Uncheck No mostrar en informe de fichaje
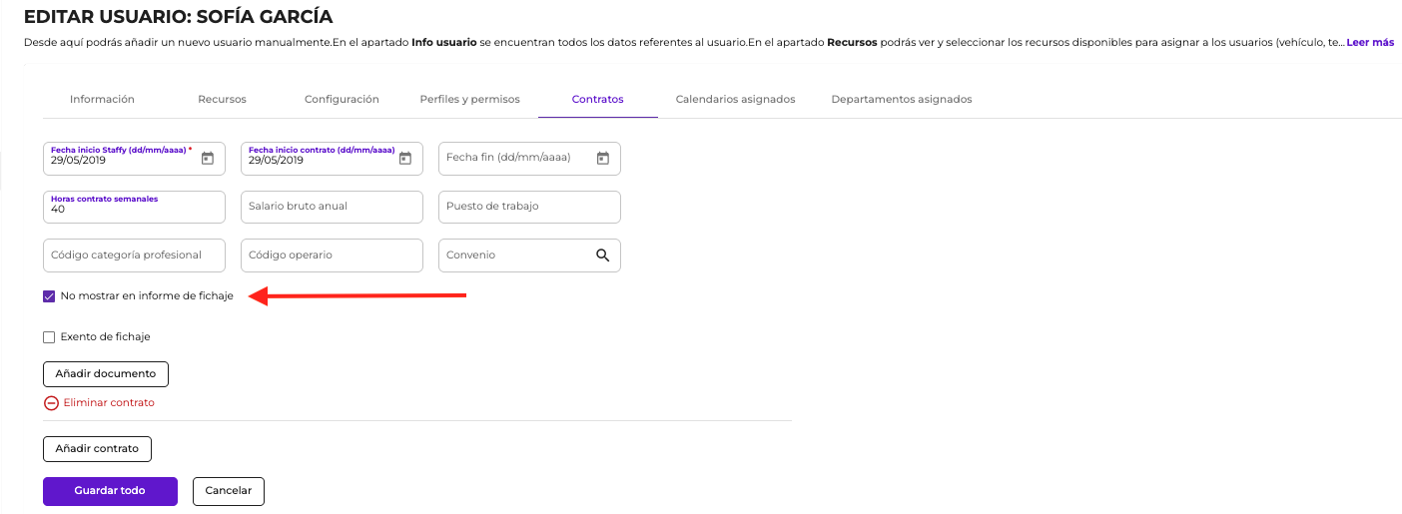The width and height of the screenshot is (1402, 514). click(x=49, y=296)
